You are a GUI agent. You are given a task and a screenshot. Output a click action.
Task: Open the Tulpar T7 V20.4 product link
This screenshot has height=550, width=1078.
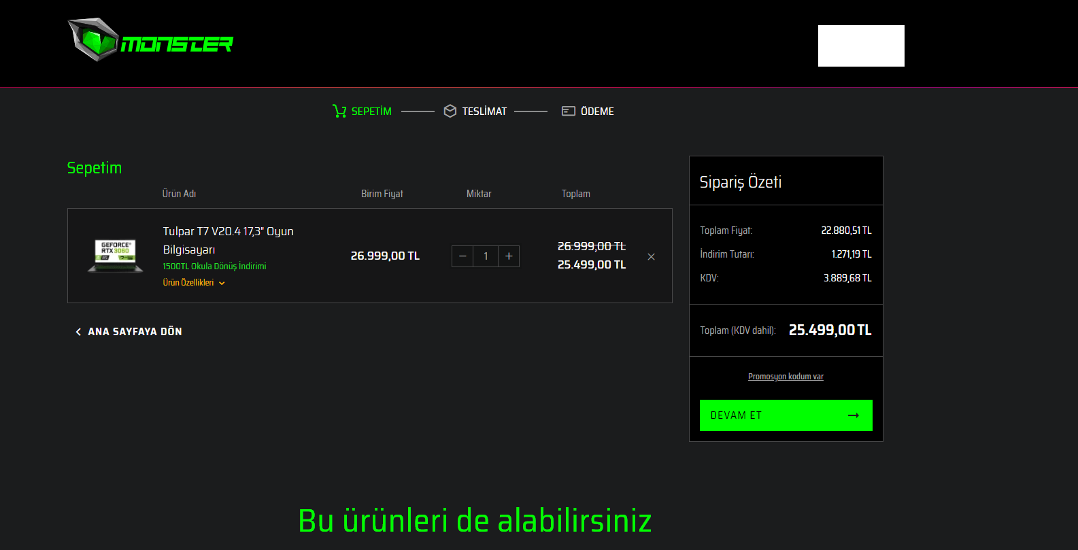[229, 241]
